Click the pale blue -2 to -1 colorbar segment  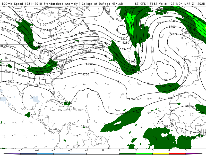(78, 154)
